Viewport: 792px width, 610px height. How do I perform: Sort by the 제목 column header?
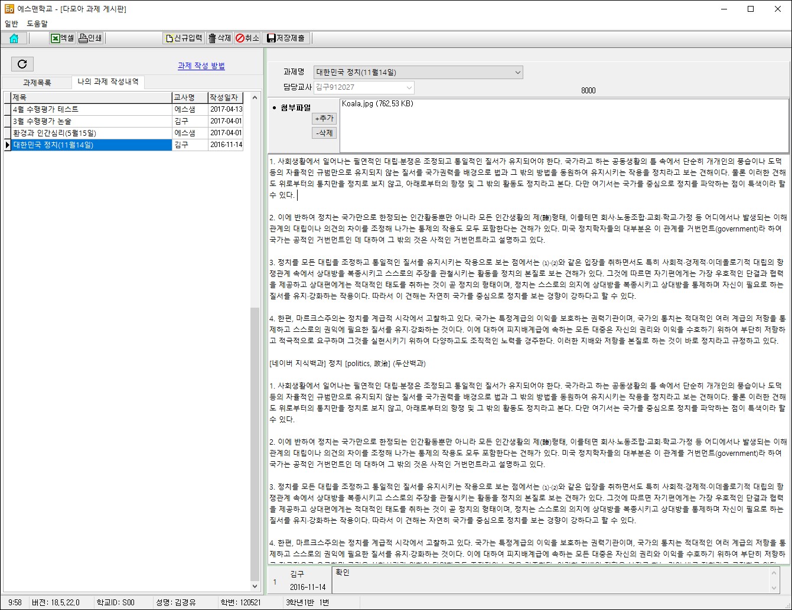point(91,97)
